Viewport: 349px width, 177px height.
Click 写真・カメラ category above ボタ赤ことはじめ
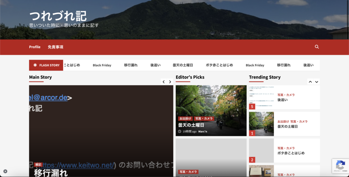click(286, 148)
